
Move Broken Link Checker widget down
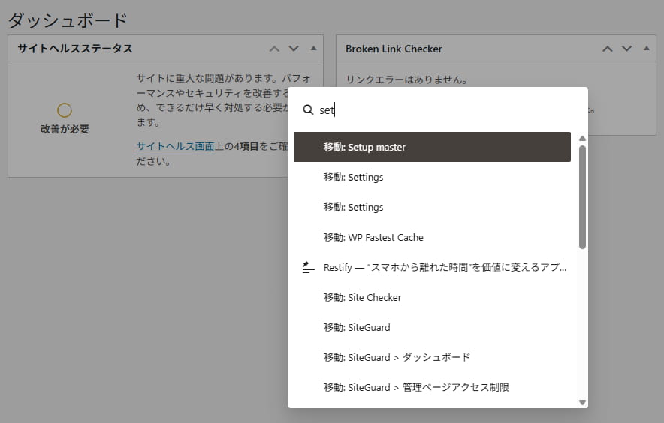pyautogui.click(x=626, y=49)
